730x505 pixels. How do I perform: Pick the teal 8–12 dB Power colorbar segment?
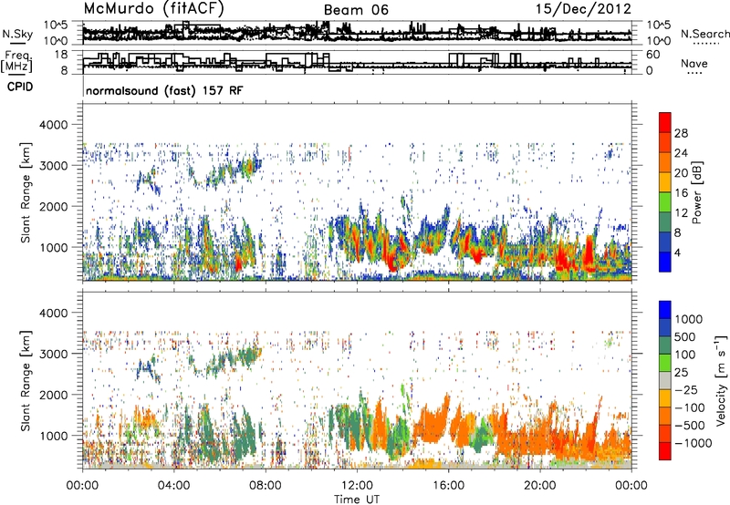pyautogui.click(x=665, y=222)
